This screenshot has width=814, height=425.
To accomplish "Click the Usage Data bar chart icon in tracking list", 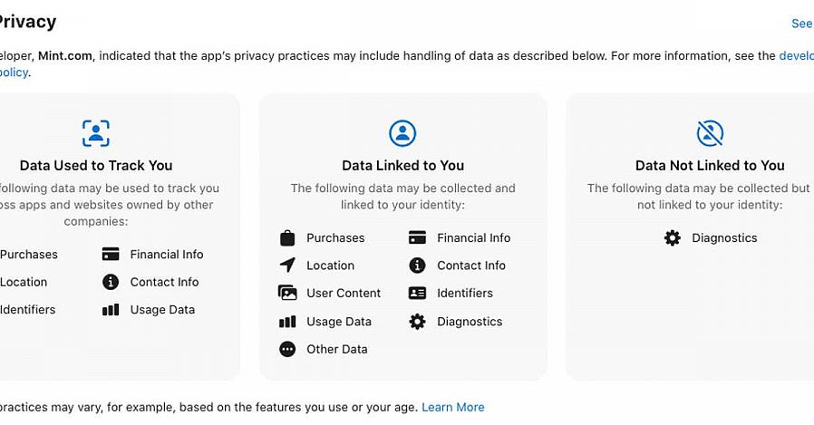I will pos(111,310).
